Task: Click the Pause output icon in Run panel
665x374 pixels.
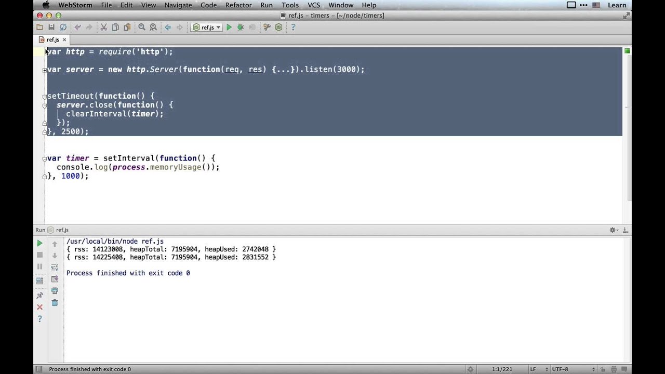Action: tap(39, 267)
